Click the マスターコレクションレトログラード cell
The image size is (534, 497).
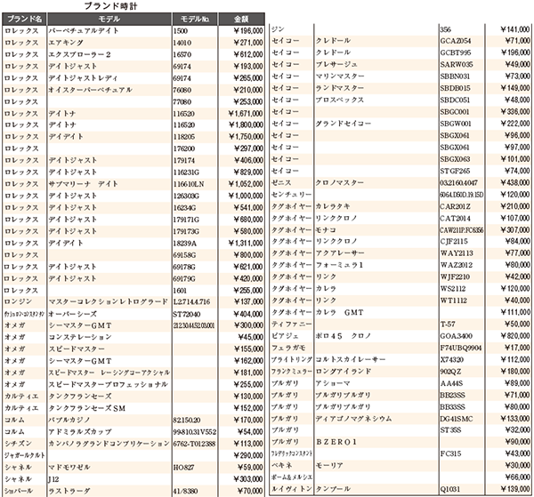click(x=109, y=301)
